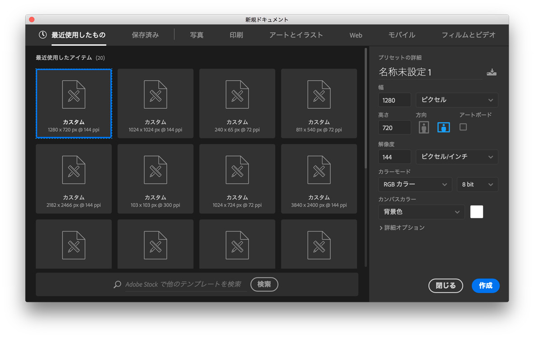Open the 8 bit depth dropdown
This screenshot has width=534, height=338.
[x=477, y=184]
